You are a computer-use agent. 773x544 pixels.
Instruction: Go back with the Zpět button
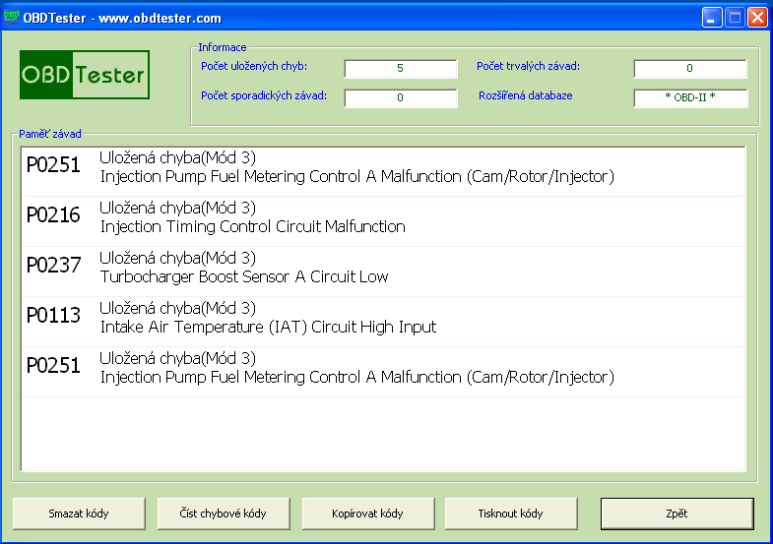676,514
